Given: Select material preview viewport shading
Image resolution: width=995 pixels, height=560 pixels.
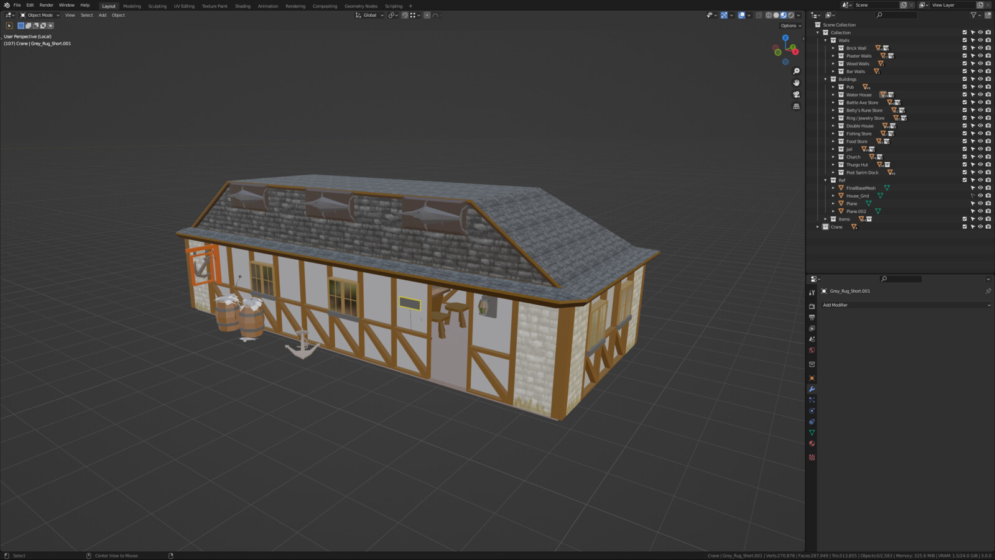Looking at the screenshot, I should click(784, 15).
